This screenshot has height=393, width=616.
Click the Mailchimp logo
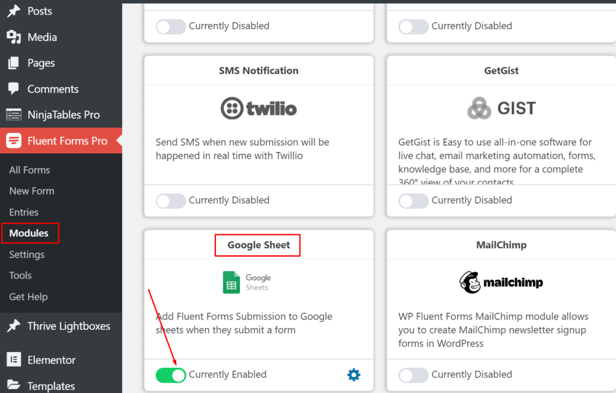click(501, 282)
